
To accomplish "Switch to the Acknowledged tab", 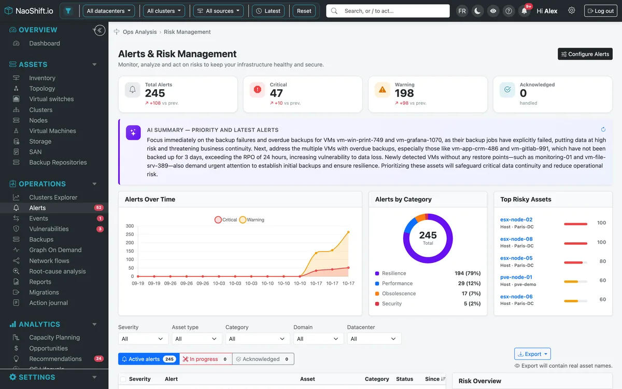I will [263, 359].
